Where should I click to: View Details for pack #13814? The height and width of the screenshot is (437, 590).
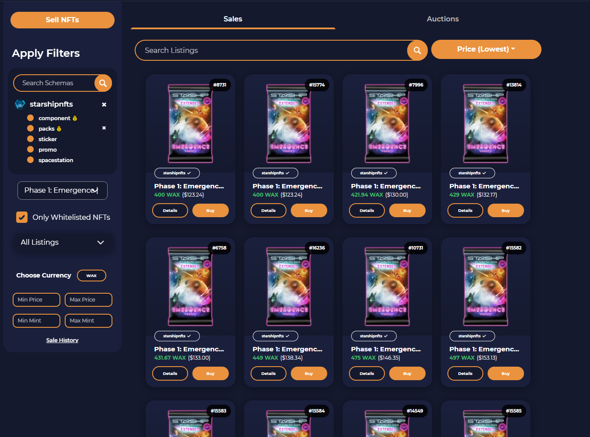465,211
